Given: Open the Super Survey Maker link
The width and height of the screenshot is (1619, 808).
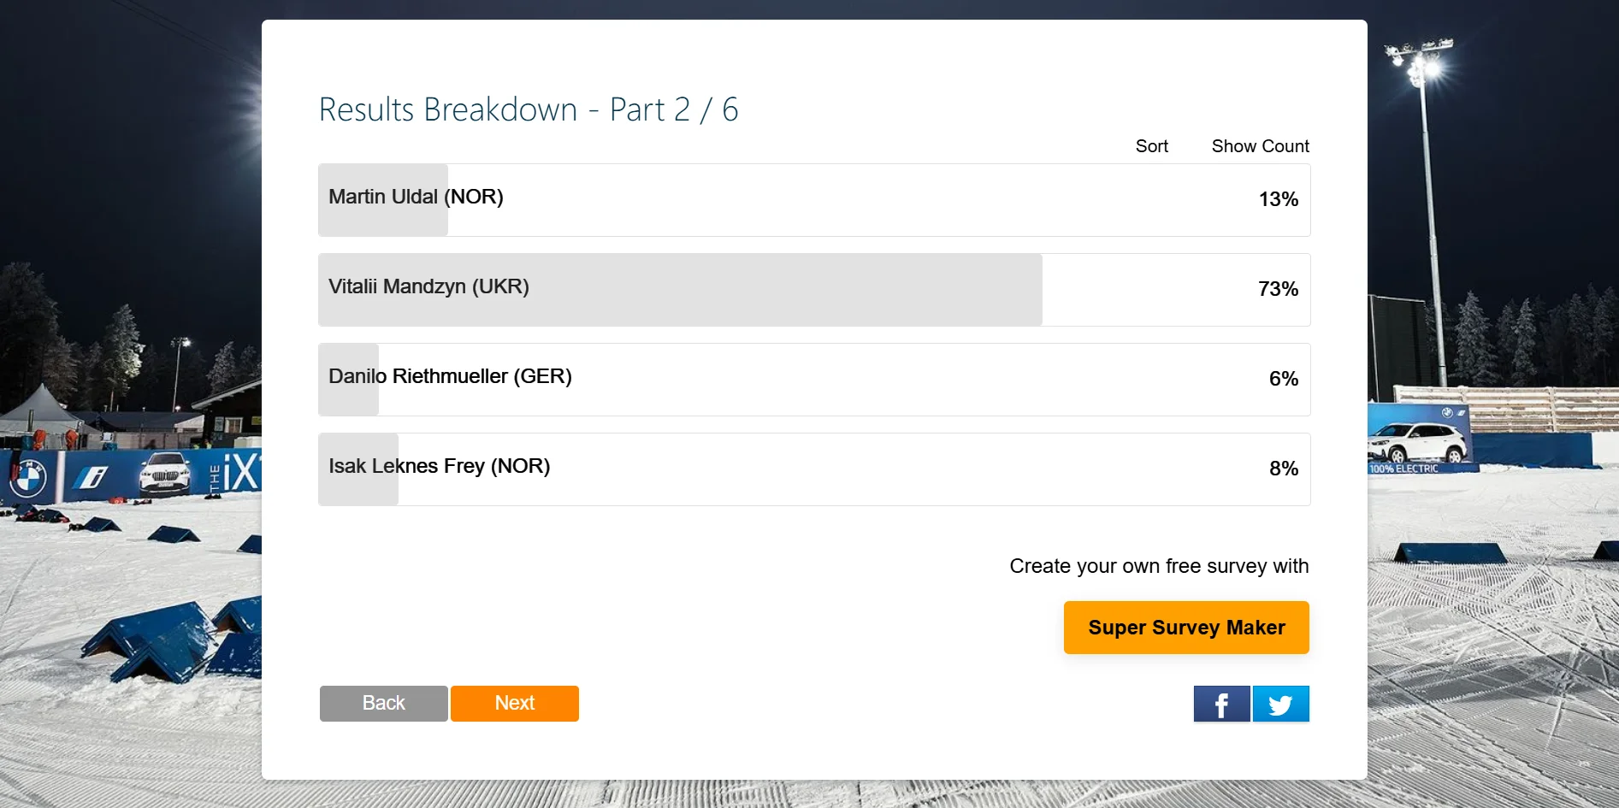Looking at the screenshot, I should [1186, 628].
